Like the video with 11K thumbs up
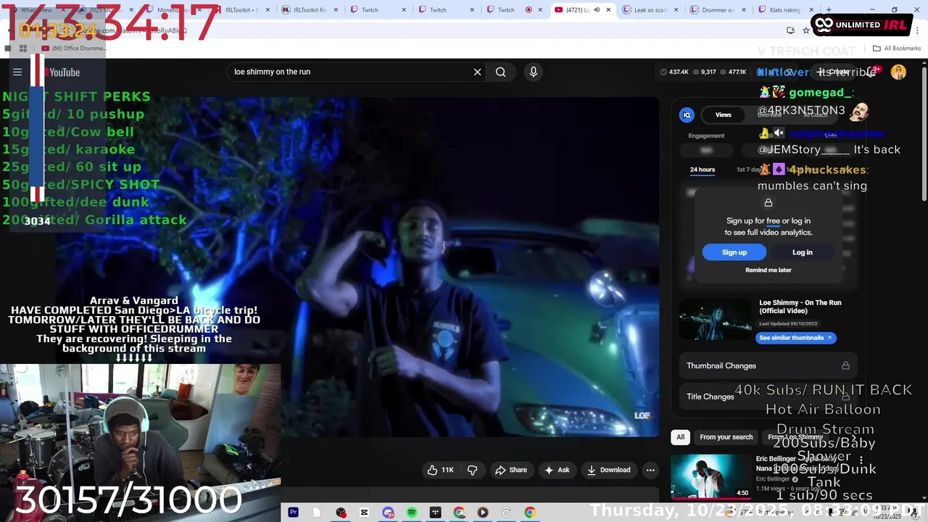This screenshot has height=522, width=928. [x=440, y=470]
